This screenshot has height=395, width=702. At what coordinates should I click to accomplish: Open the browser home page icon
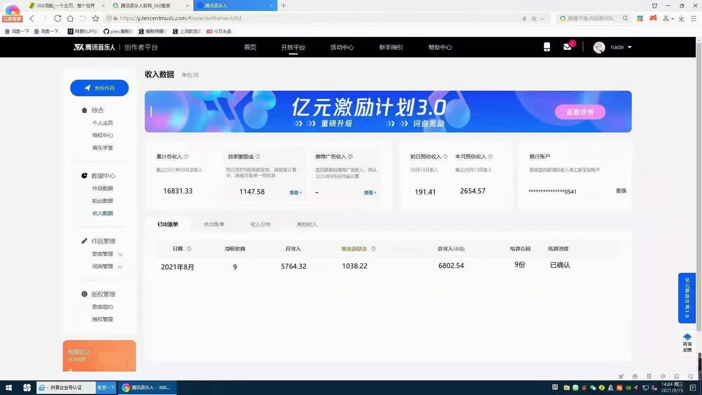point(70,18)
